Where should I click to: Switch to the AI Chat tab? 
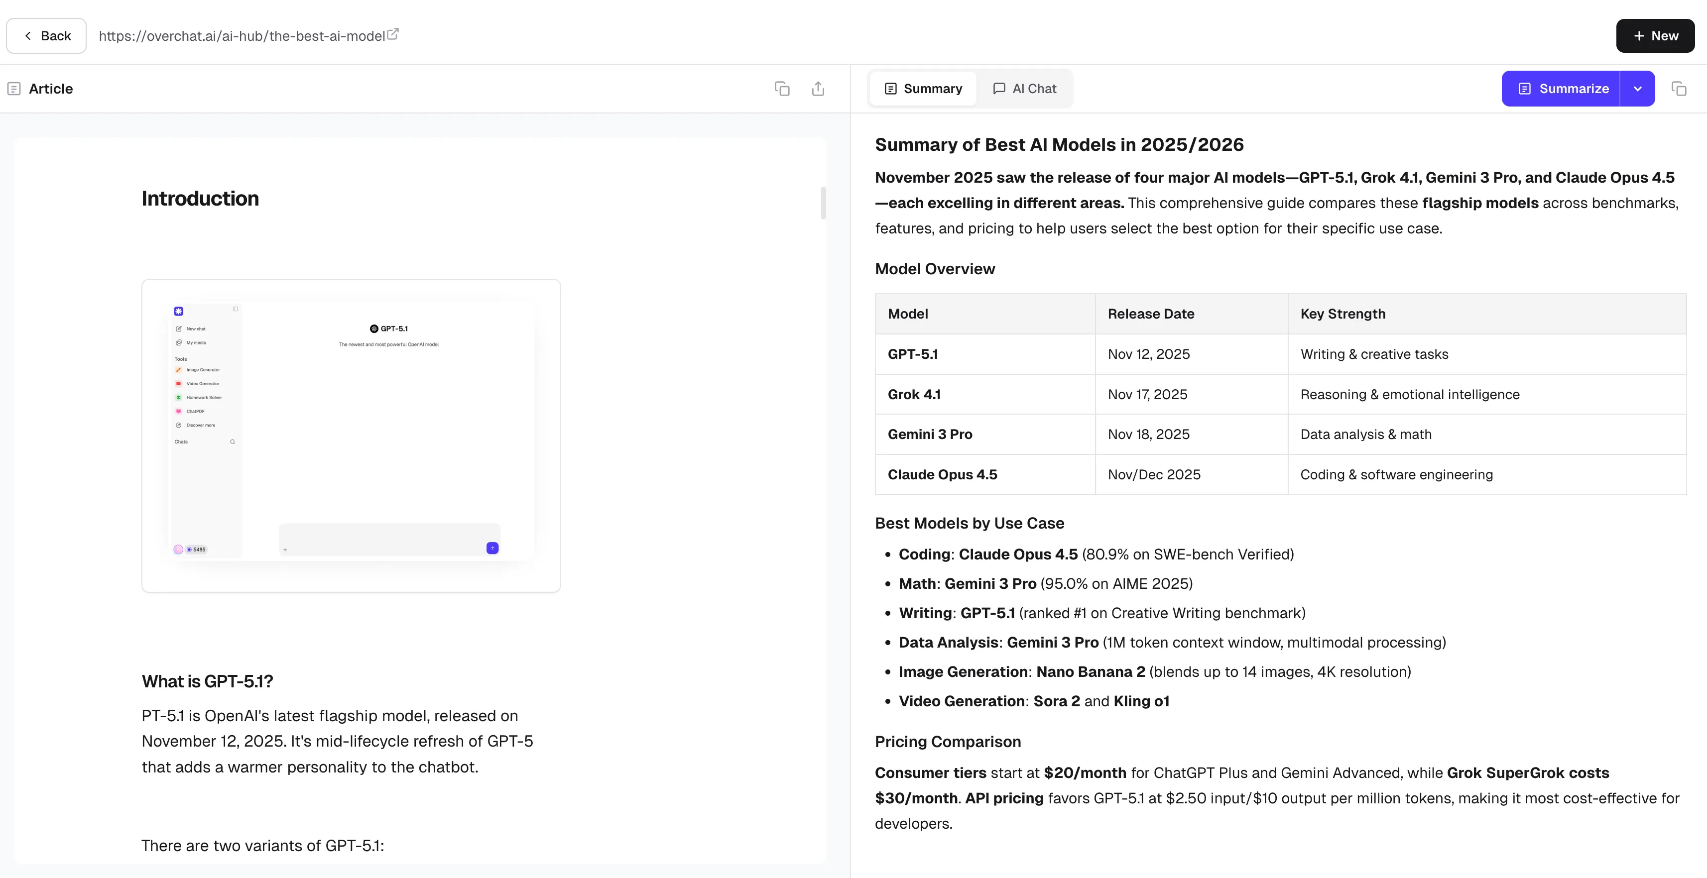point(1025,88)
